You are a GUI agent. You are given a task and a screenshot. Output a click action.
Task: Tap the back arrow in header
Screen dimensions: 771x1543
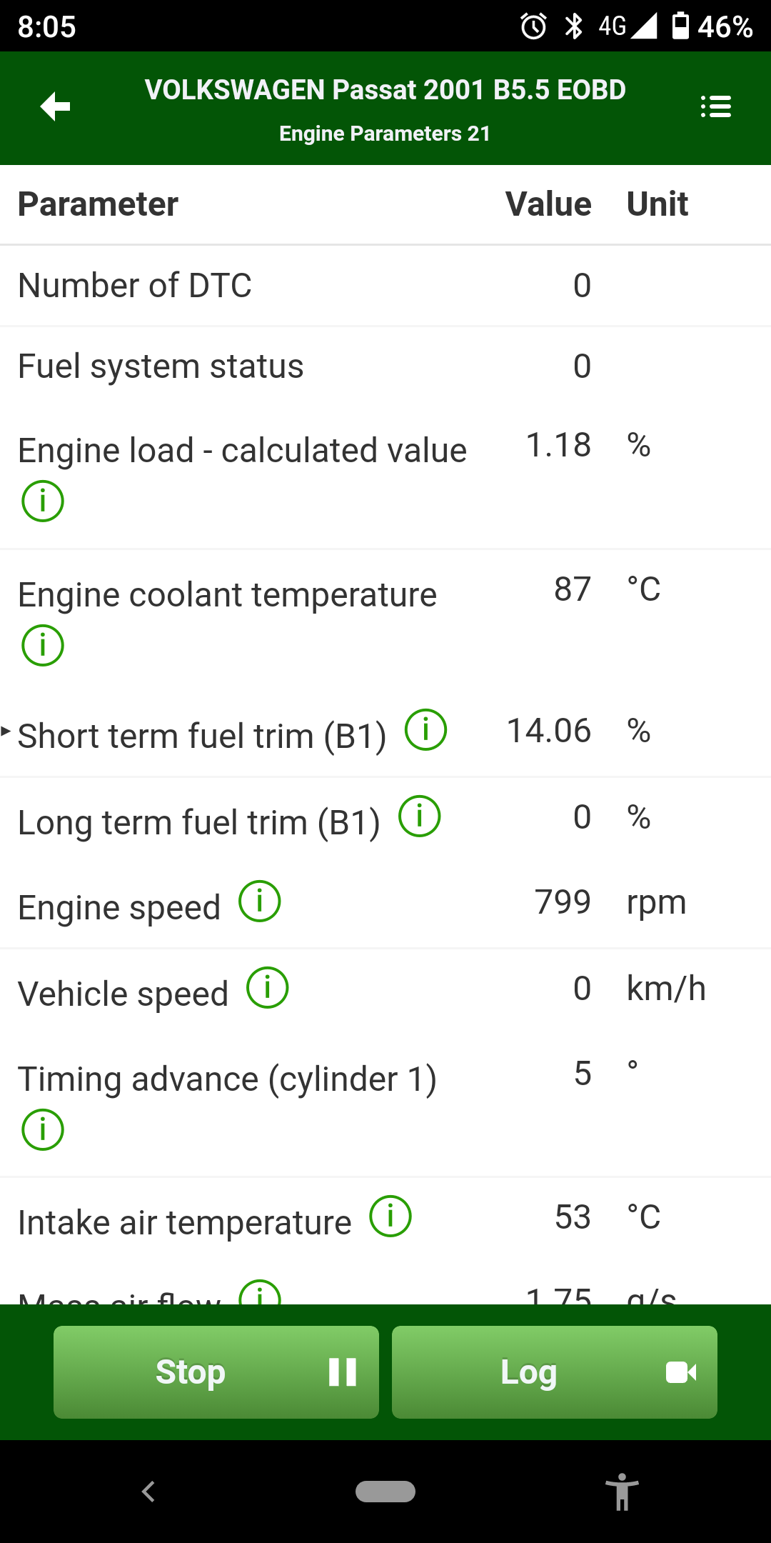[x=55, y=107]
